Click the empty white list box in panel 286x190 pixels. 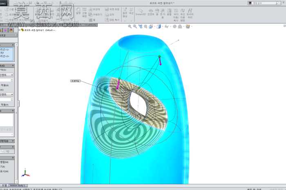tap(7, 120)
